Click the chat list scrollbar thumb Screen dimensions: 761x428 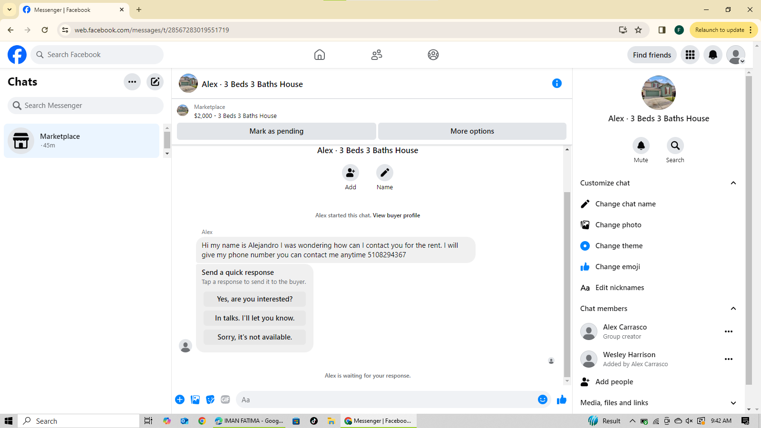[167, 140]
